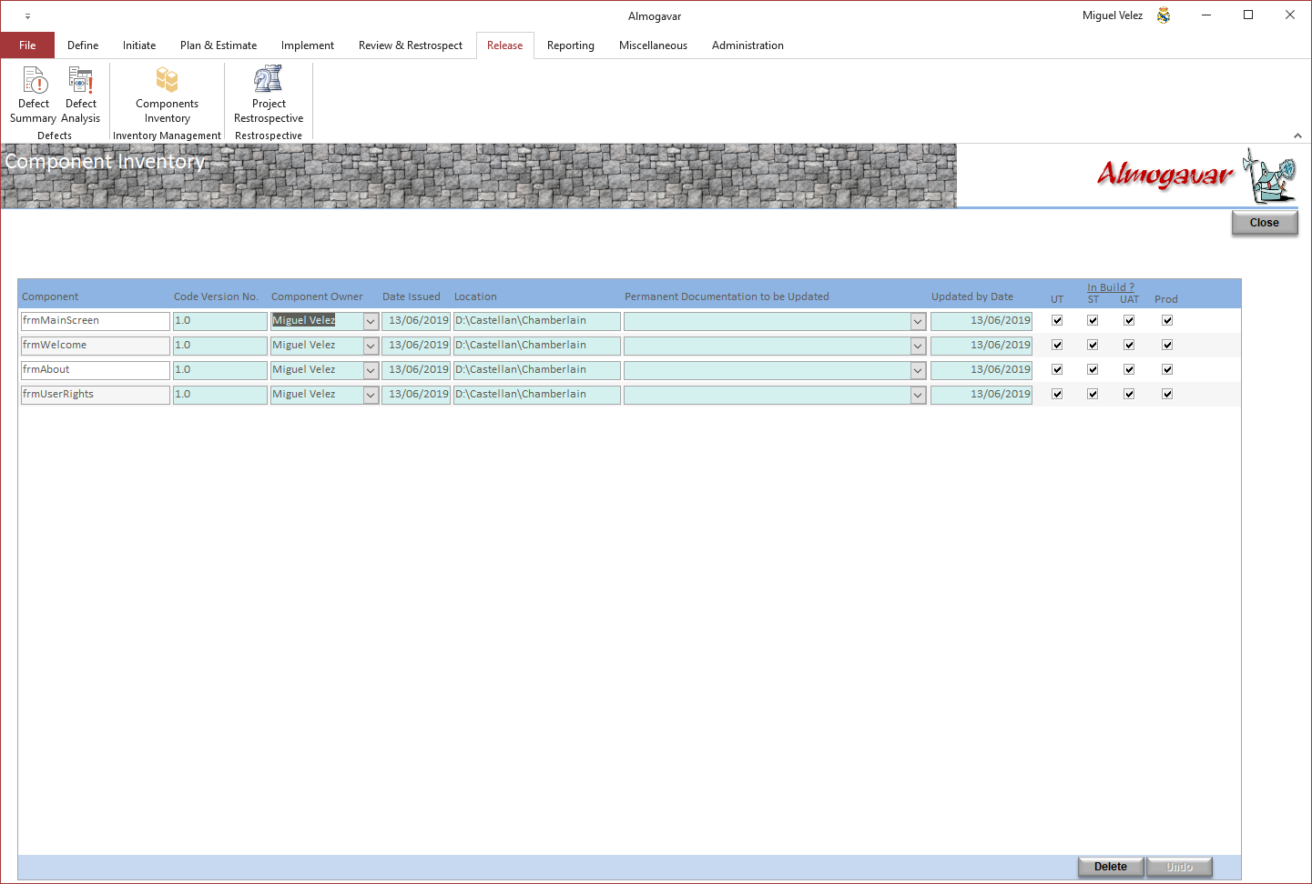This screenshot has width=1312, height=884.
Task: Toggle Prod checkbox for frmUserRights
Action: pos(1167,394)
